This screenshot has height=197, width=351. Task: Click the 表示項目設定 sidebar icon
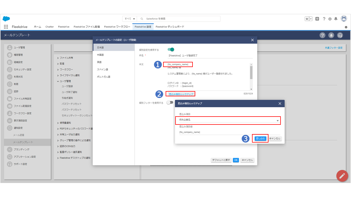pos(10,120)
